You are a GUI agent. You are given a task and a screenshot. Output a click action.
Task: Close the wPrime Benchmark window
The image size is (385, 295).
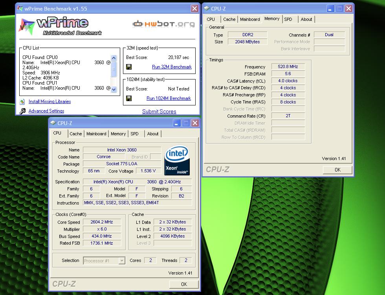(x=194, y=9)
